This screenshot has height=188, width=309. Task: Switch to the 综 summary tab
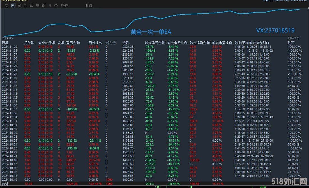point(6,6)
